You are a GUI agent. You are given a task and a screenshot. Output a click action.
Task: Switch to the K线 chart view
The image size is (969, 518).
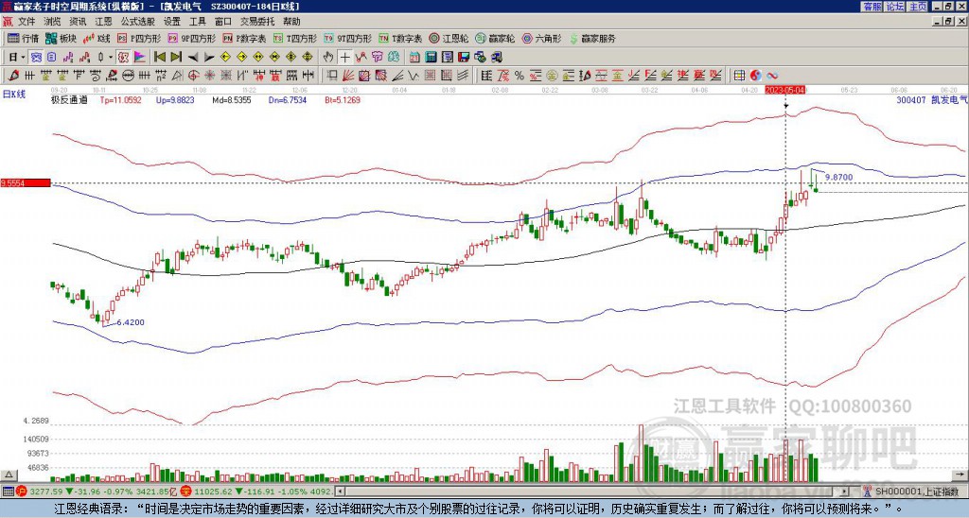[97, 38]
